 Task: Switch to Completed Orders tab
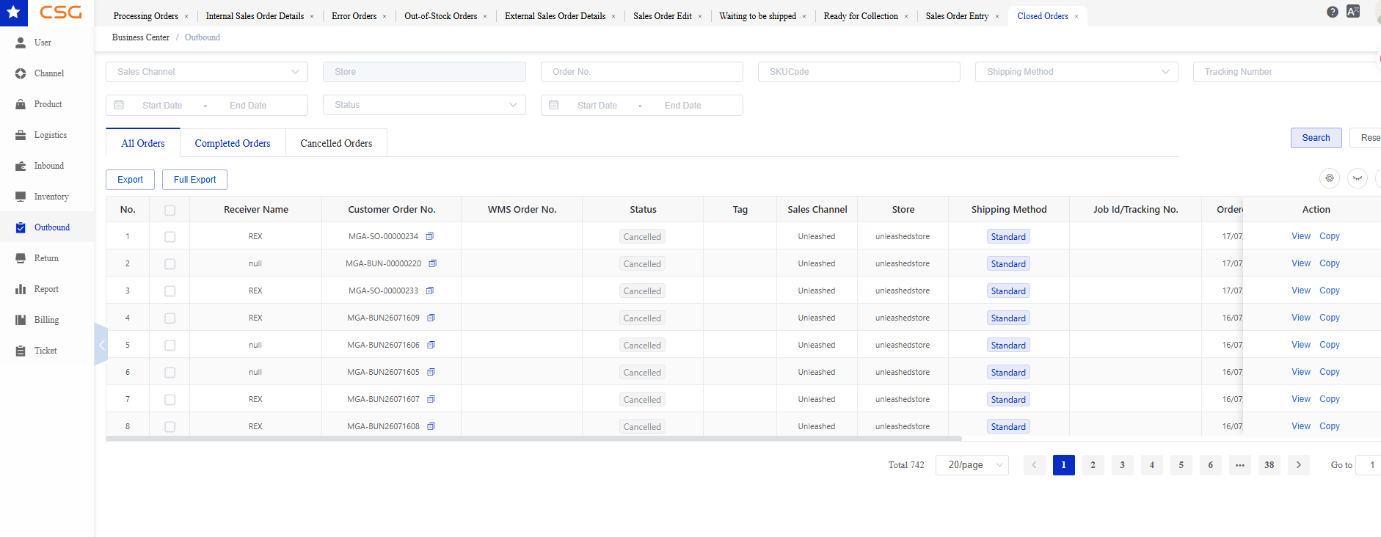[233, 143]
